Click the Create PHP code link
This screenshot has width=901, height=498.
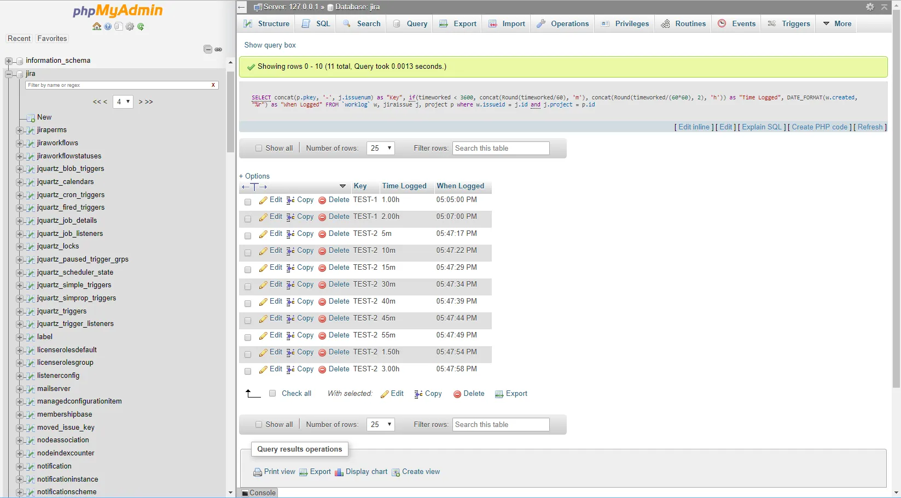click(819, 127)
